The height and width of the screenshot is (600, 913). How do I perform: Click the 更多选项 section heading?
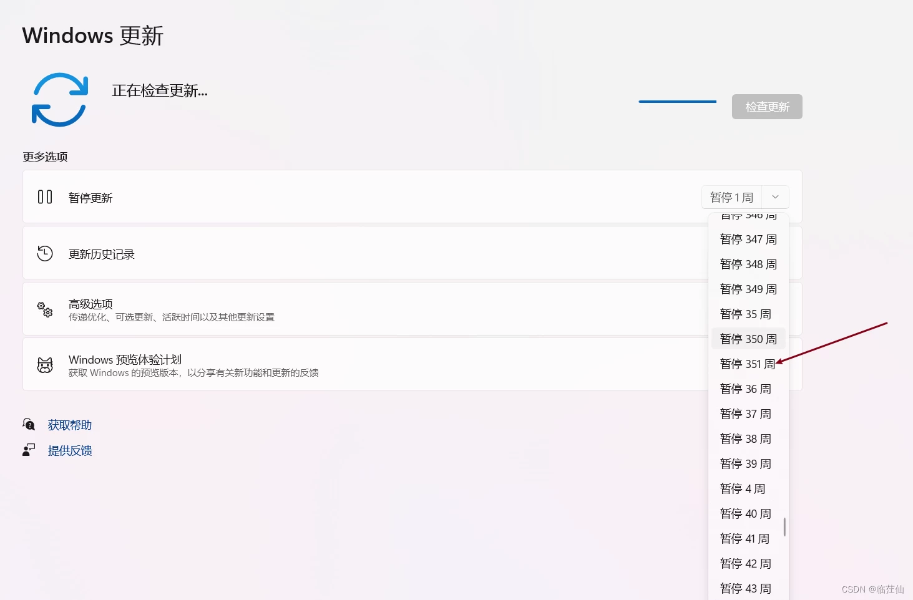(45, 157)
